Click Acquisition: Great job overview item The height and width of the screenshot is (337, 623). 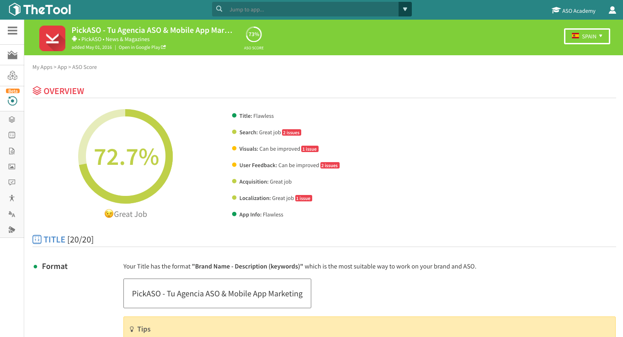262,182
